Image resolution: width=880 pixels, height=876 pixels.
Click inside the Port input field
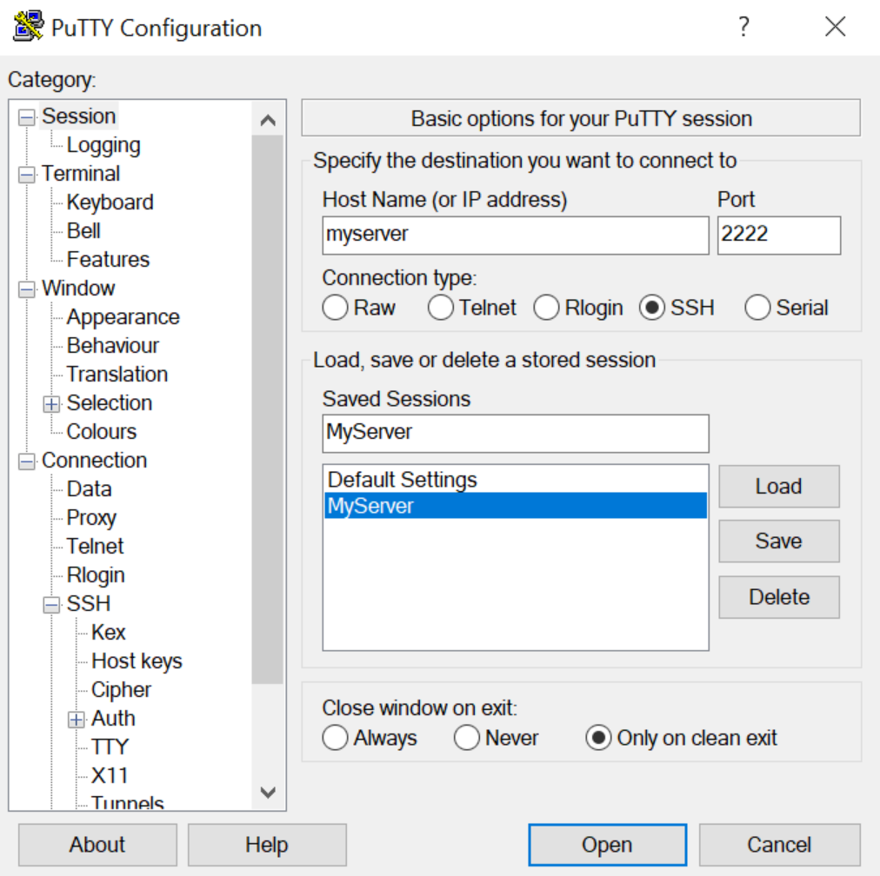[777, 235]
